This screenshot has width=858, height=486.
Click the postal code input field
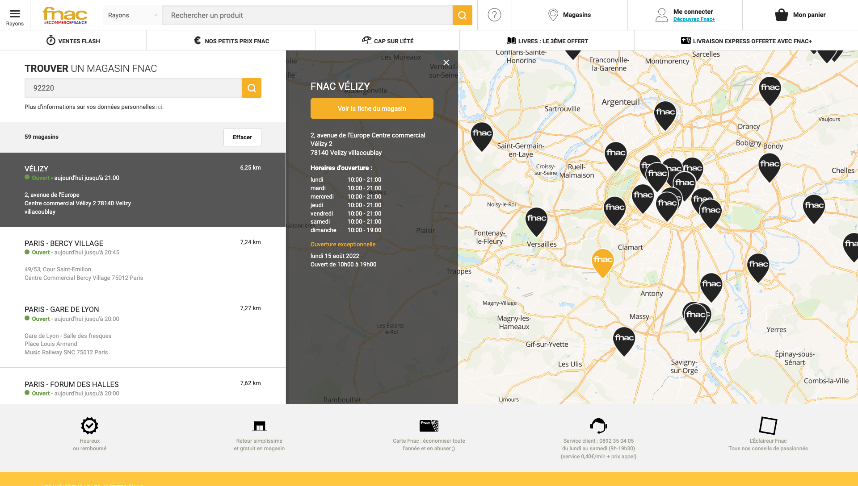click(x=133, y=88)
